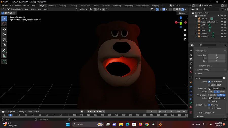Open the Render properties tab

pos(191,55)
